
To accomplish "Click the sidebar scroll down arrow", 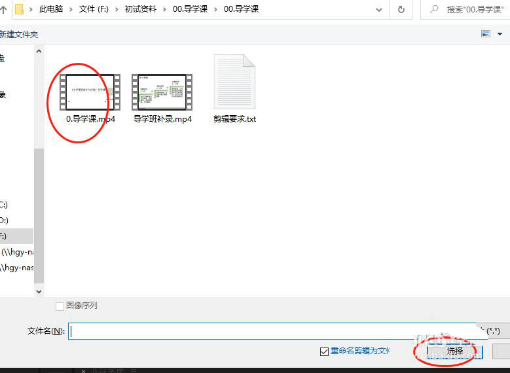I will 39,292.
